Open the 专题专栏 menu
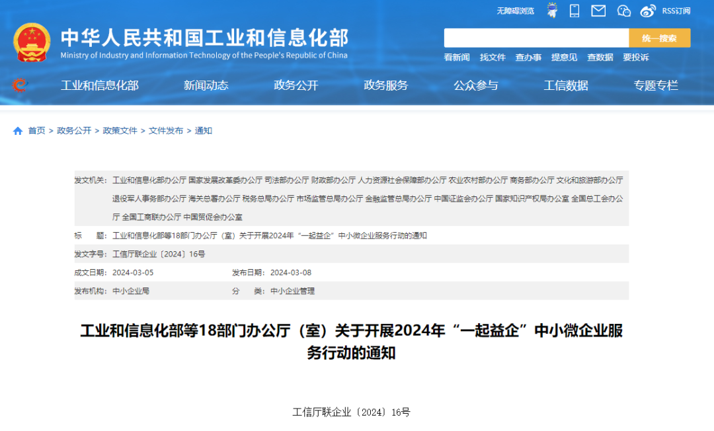The image size is (714, 431). [x=656, y=85]
